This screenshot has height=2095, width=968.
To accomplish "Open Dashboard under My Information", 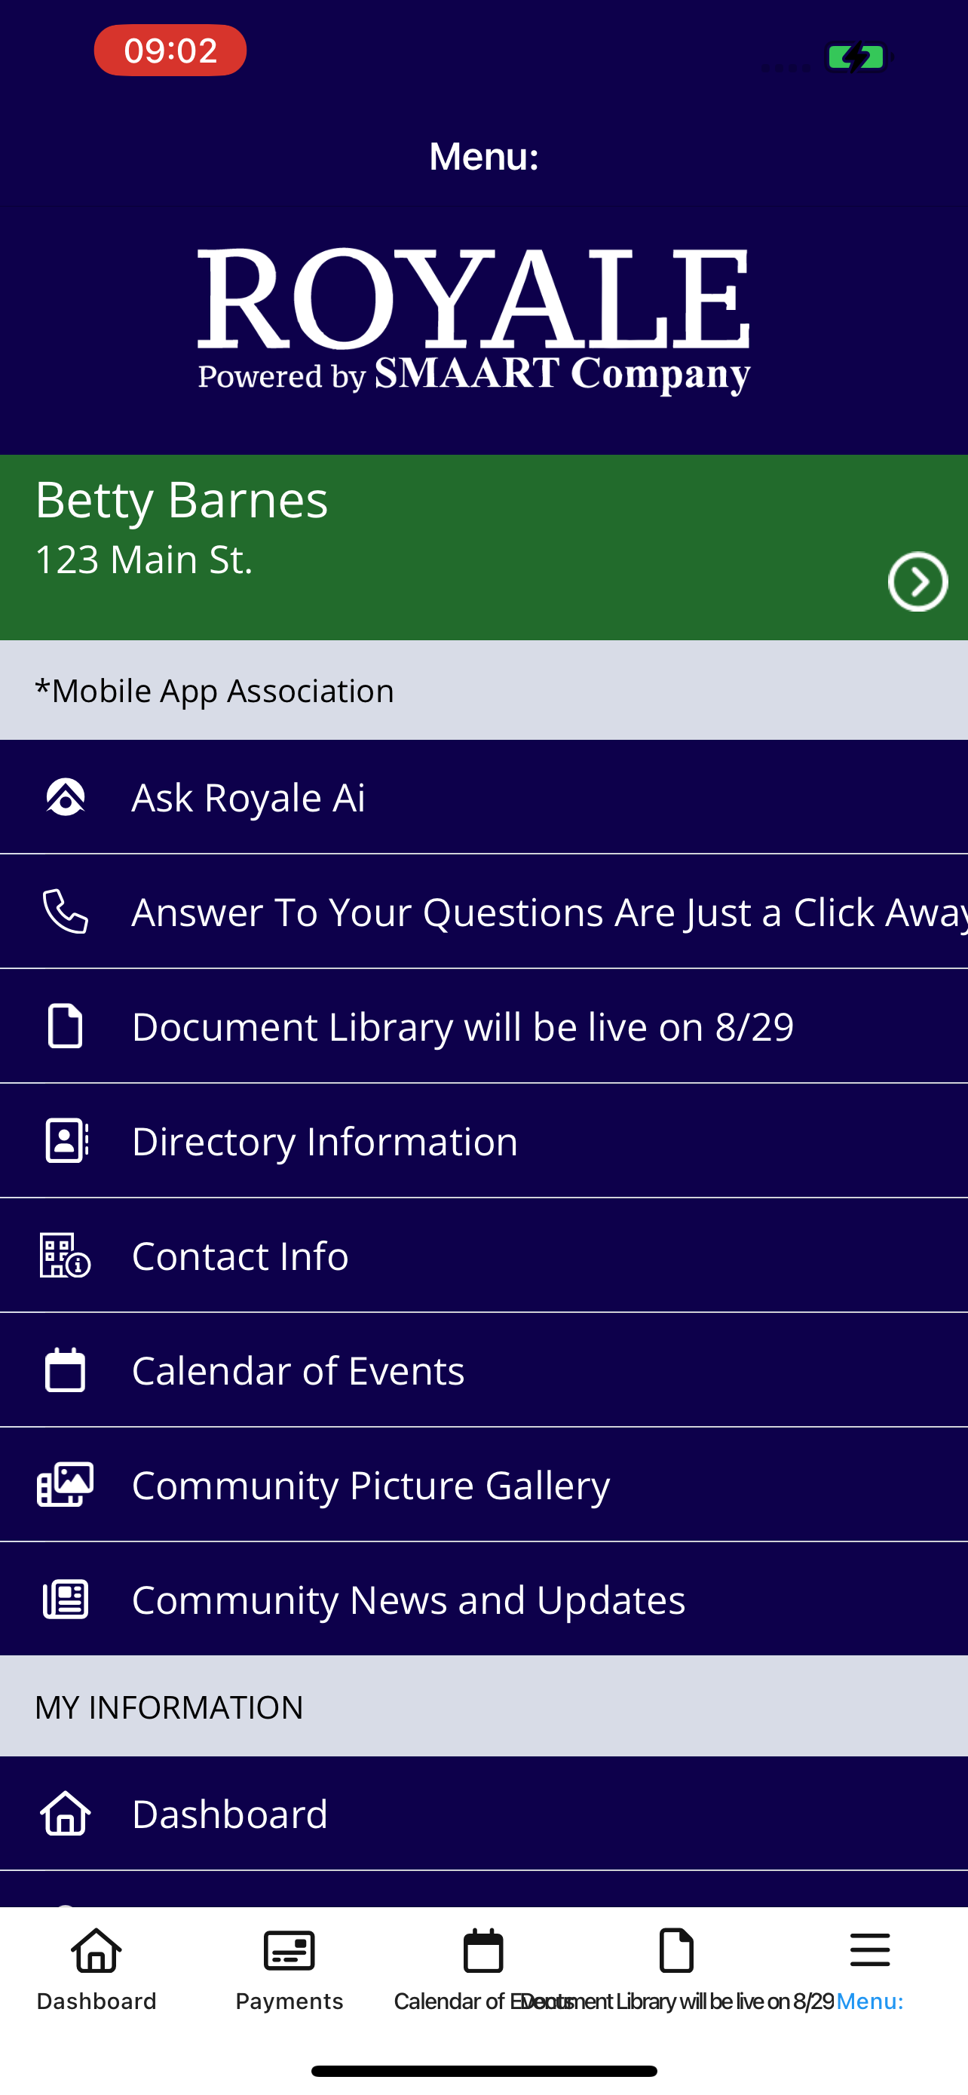I will 483,1814.
